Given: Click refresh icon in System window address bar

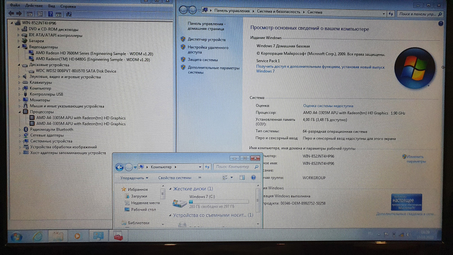Looking at the screenshot, I should coord(391,14).
